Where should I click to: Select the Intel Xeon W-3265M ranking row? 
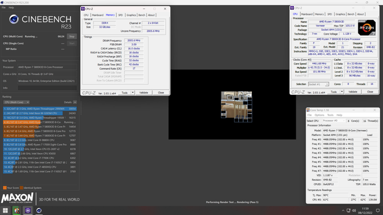pos(39,113)
